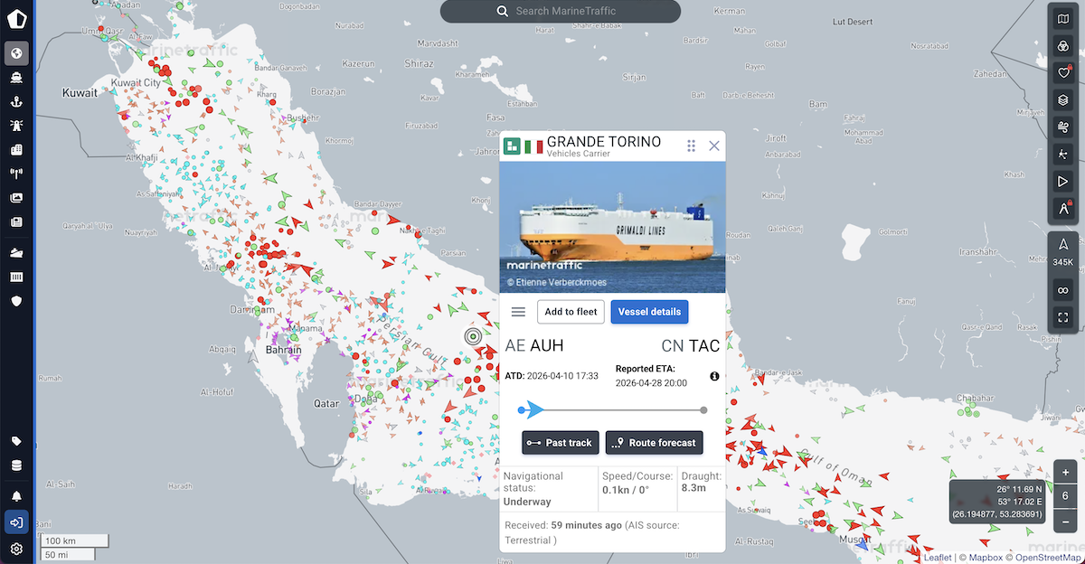This screenshot has height=564, width=1085.
Task: Click the Vessel details button
Action: click(649, 312)
